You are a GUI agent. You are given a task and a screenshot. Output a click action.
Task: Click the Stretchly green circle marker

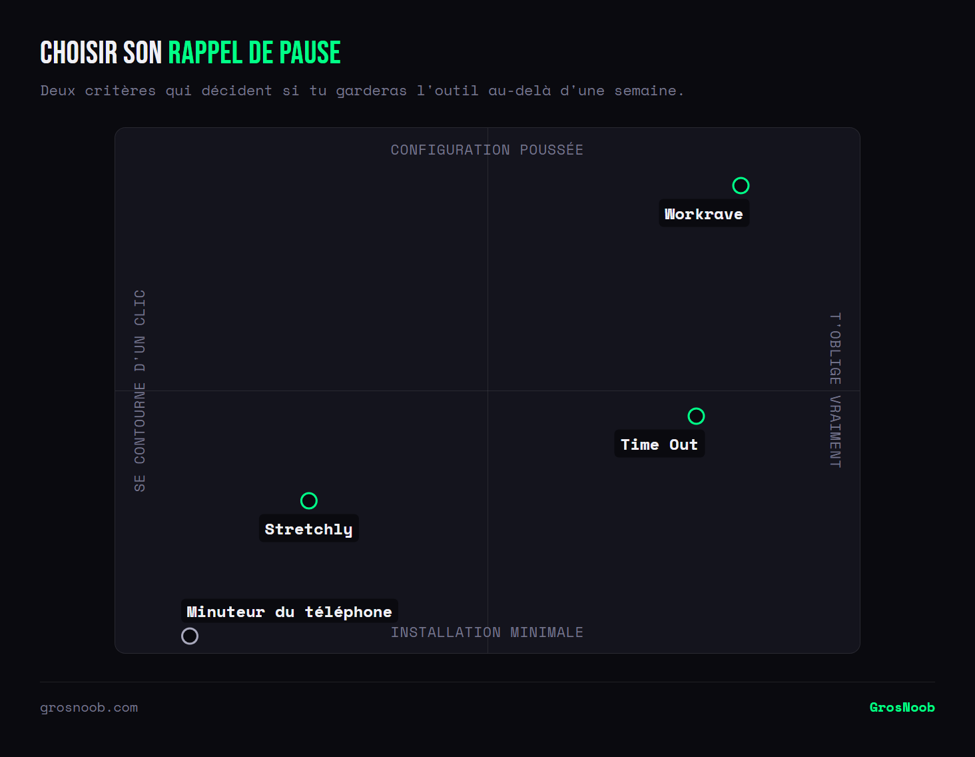pos(309,500)
